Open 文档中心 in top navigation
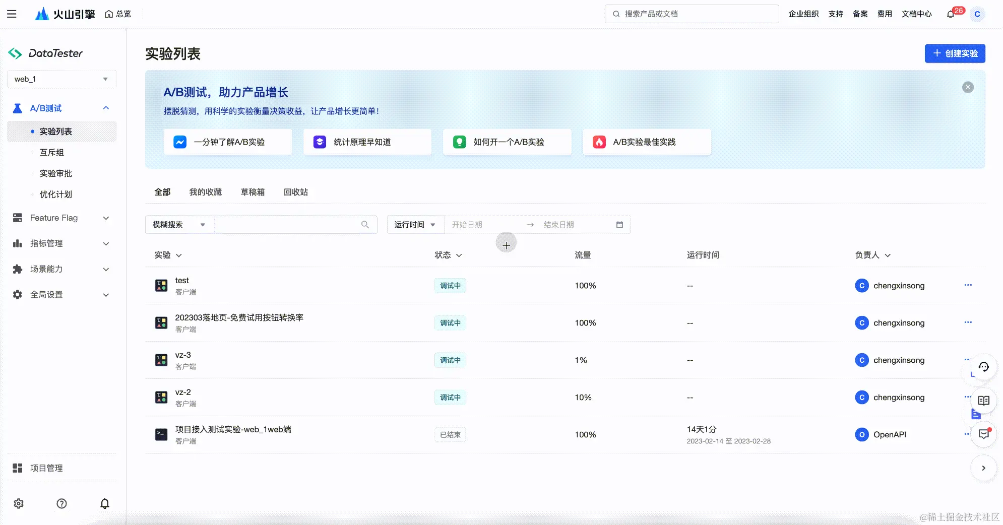1003x525 pixels. (x=916, y=14)
